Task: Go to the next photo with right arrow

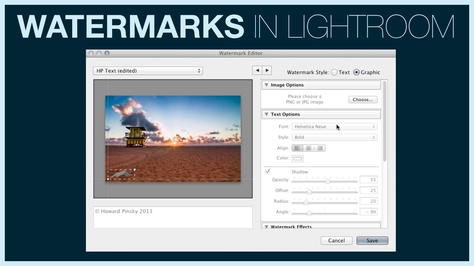Action: [267, 71]
